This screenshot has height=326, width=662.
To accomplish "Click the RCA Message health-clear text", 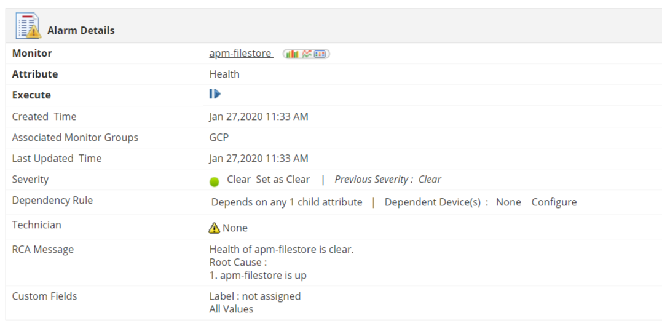I will click(282, 249).
